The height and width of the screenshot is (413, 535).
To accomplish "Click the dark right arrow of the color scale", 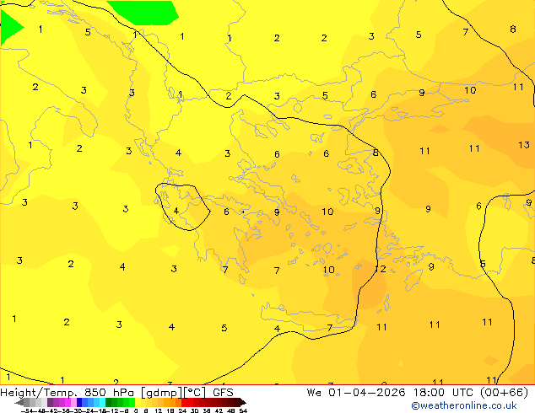I will (243, 402).
